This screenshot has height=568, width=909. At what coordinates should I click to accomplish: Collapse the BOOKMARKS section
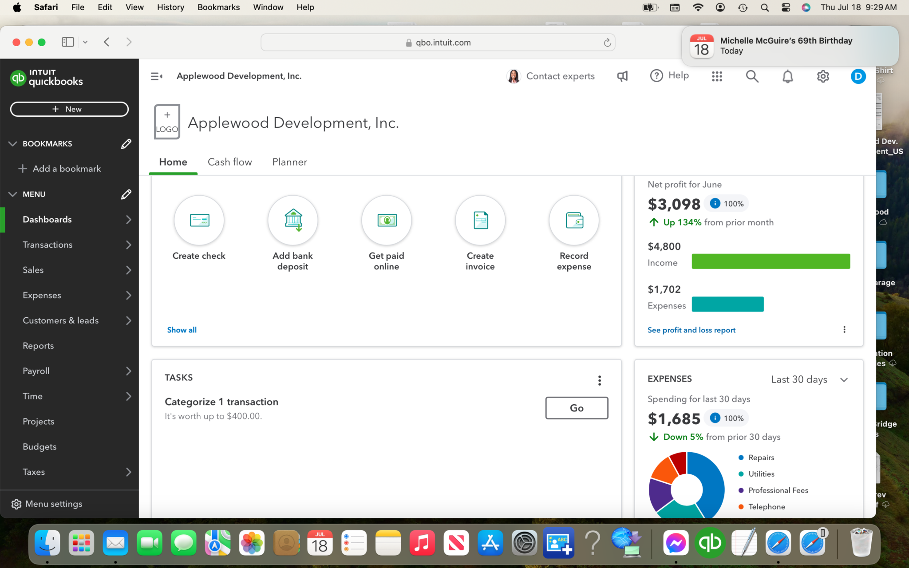[x=13, y=143]
